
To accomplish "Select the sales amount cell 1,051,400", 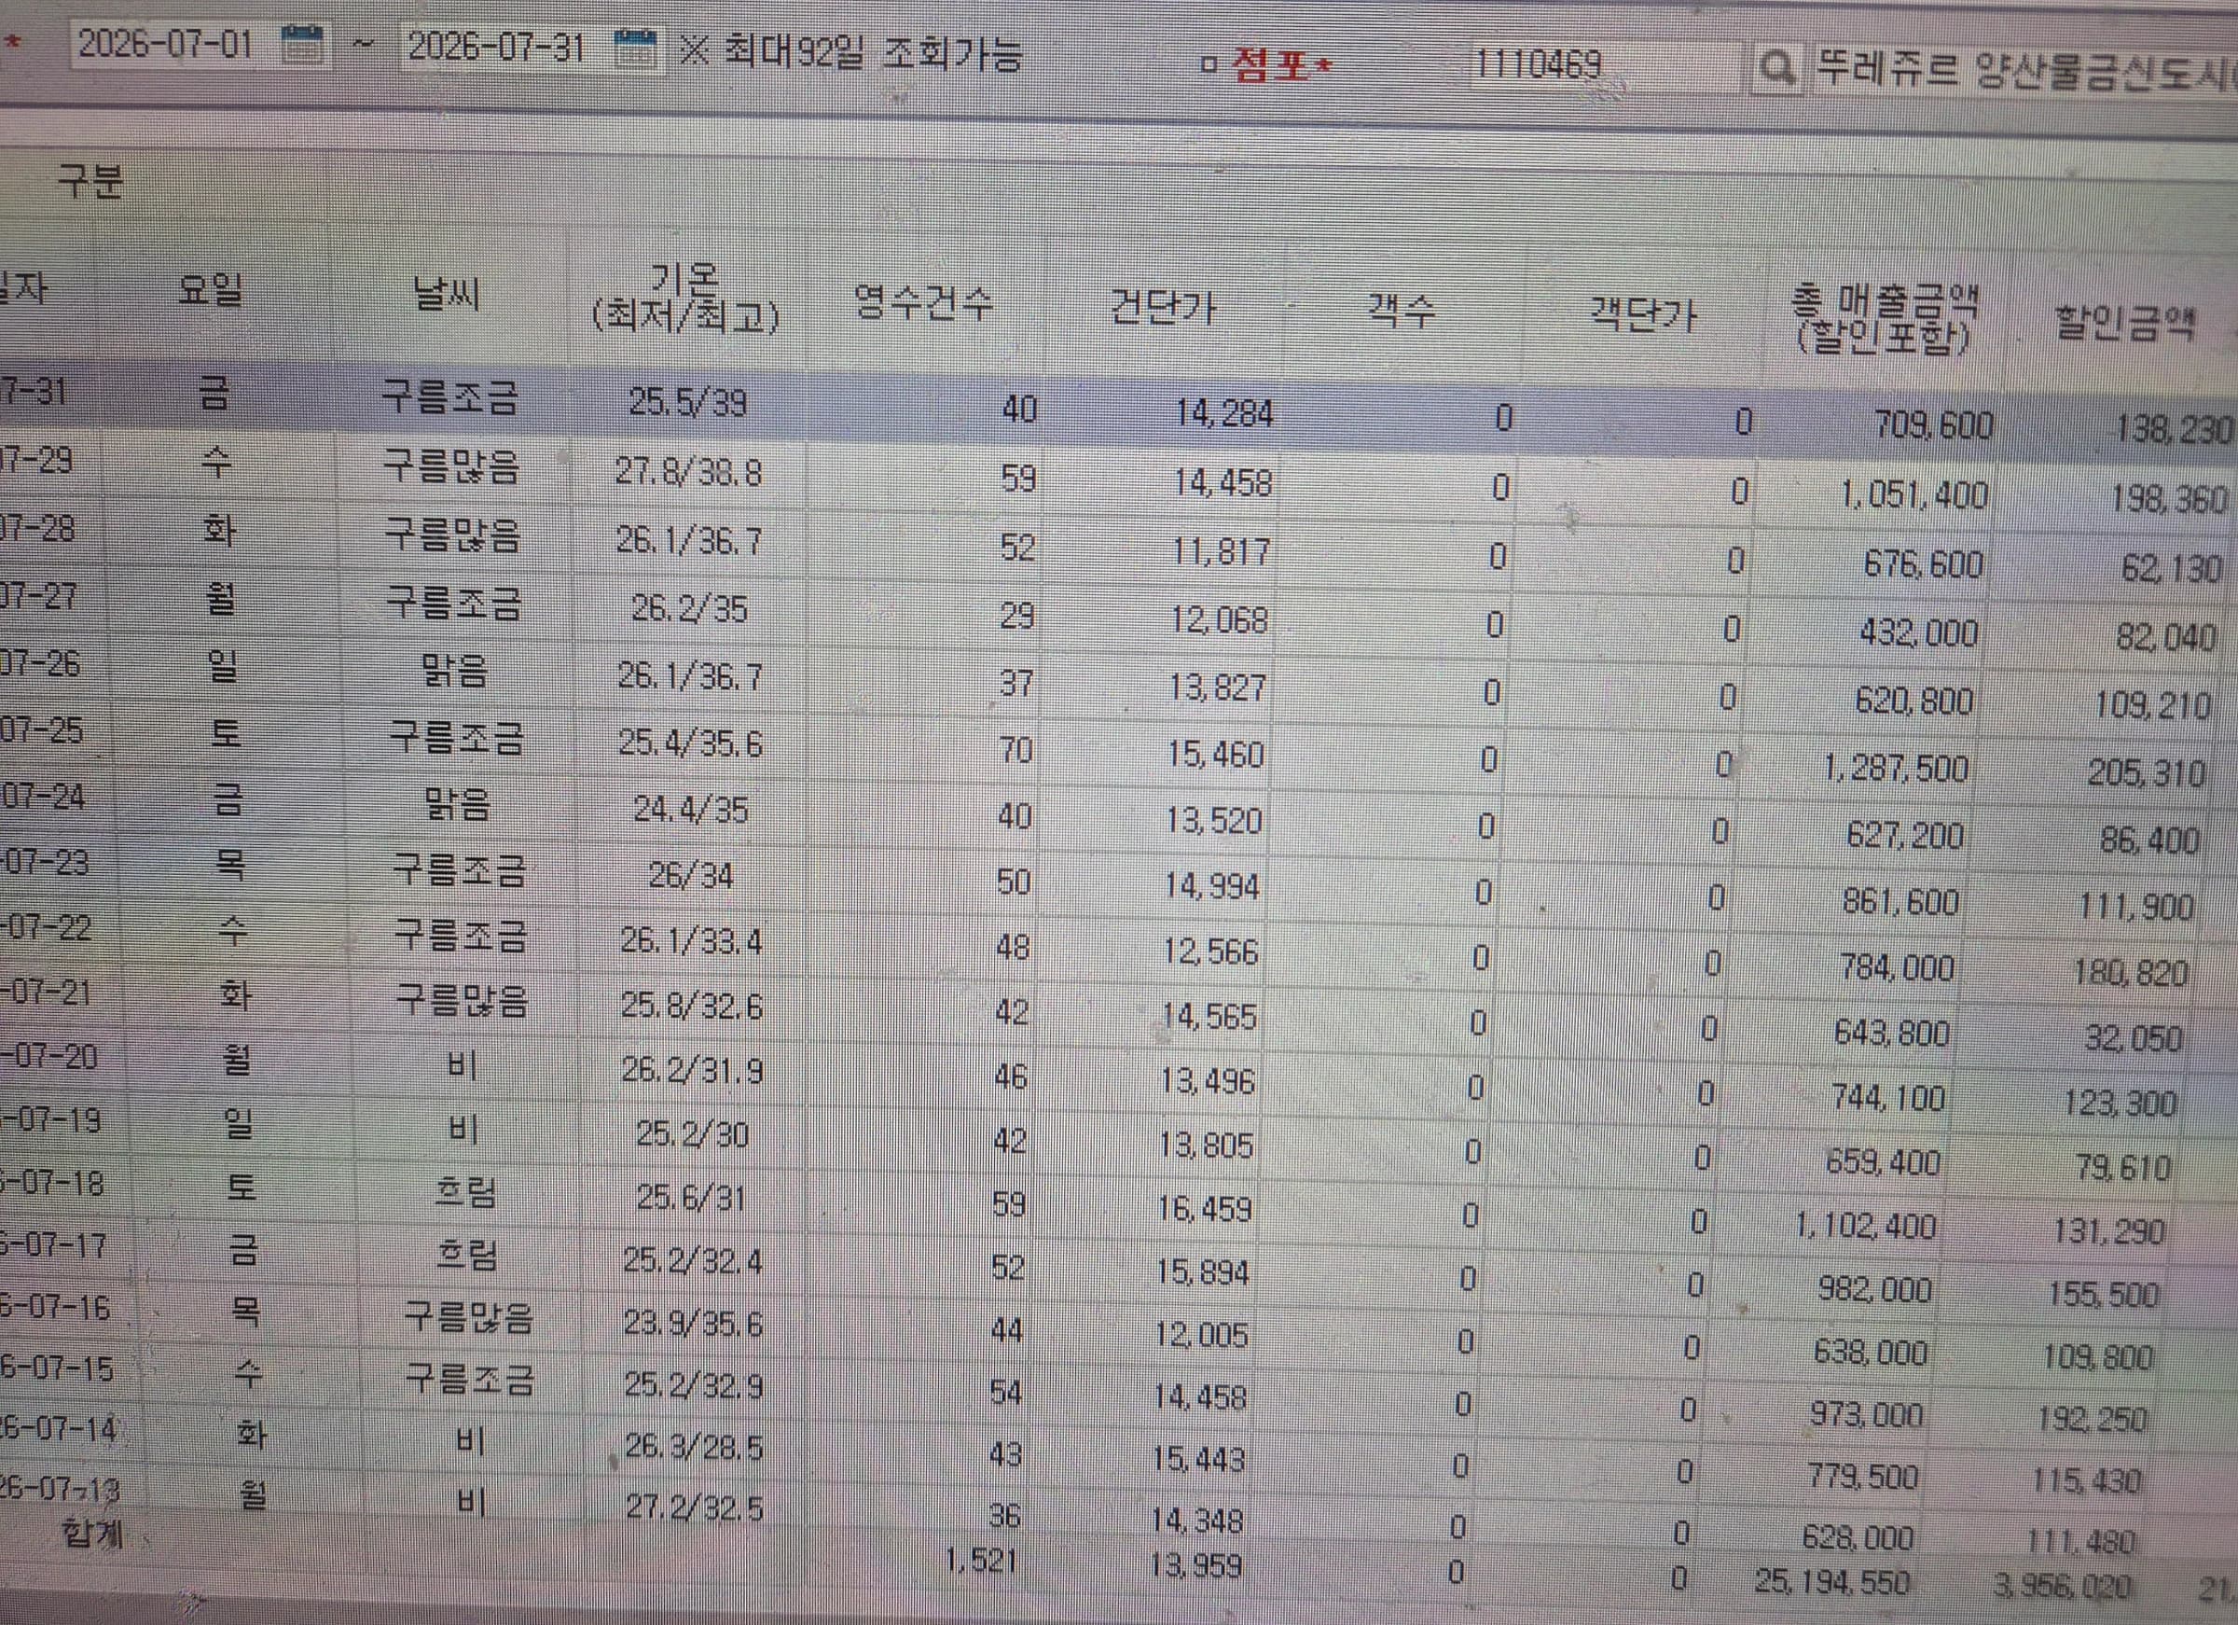I will pos(1913,495).
